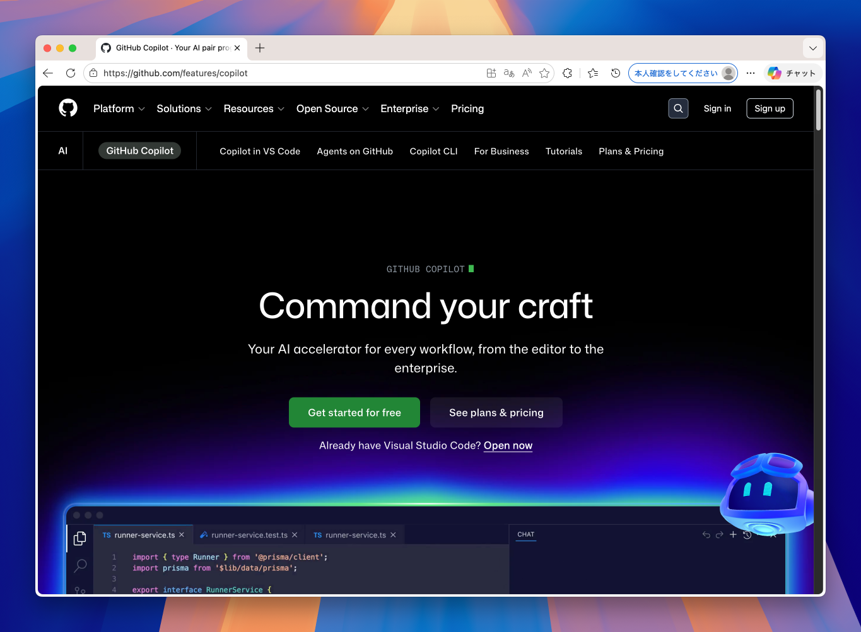Click the GitHub logo in the navbar
This screenshot has width=861, height=632.
pos(67,108)
